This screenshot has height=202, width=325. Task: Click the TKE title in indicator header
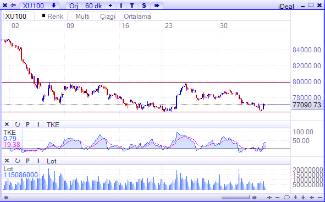(x=53, y=124)
